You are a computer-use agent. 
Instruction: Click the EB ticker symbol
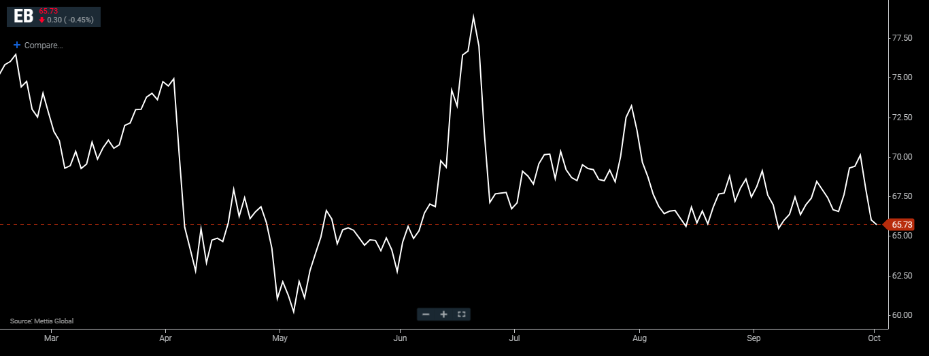[23, 17]
